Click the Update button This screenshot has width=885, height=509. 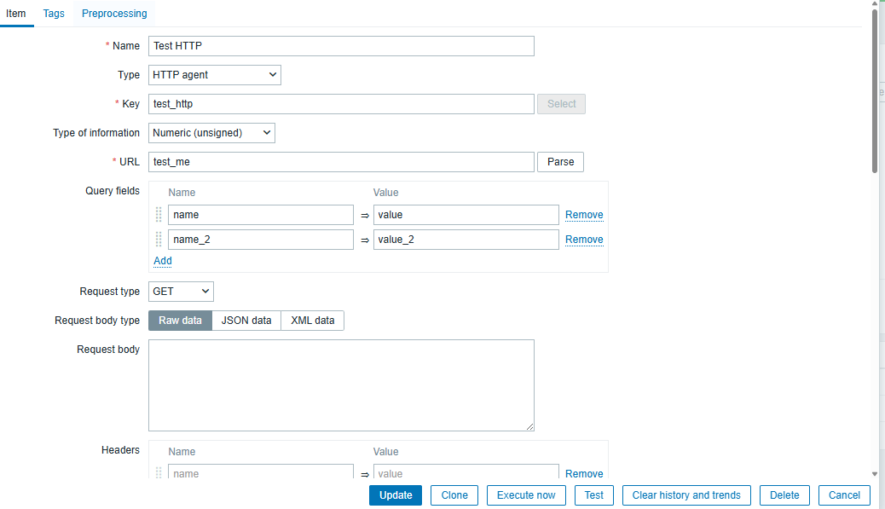coord(395,495)
